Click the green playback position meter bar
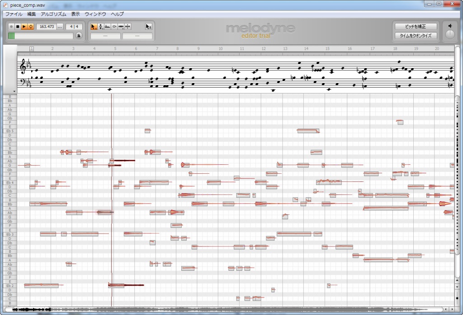 [x=41, y=36]
